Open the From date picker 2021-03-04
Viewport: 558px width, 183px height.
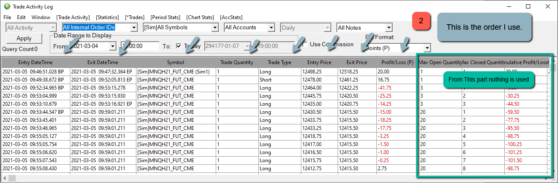click(x=93, y=46)
